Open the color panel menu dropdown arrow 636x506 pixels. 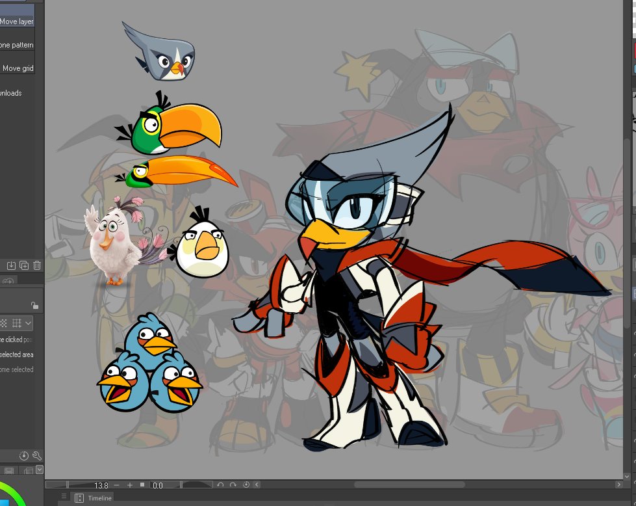coord(40,470)
